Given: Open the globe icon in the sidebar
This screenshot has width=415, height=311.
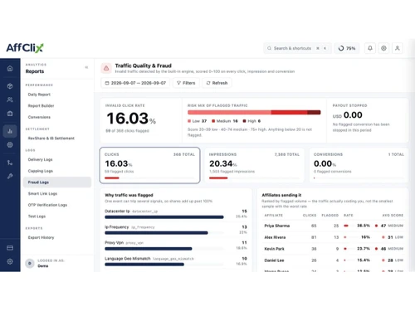Looking at the screenshot, I should 10,144.
